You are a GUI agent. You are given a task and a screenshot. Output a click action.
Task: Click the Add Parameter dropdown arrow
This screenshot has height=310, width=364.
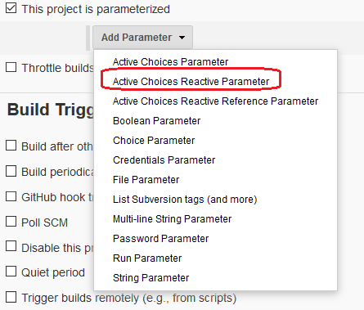click(x=182, y=38)
